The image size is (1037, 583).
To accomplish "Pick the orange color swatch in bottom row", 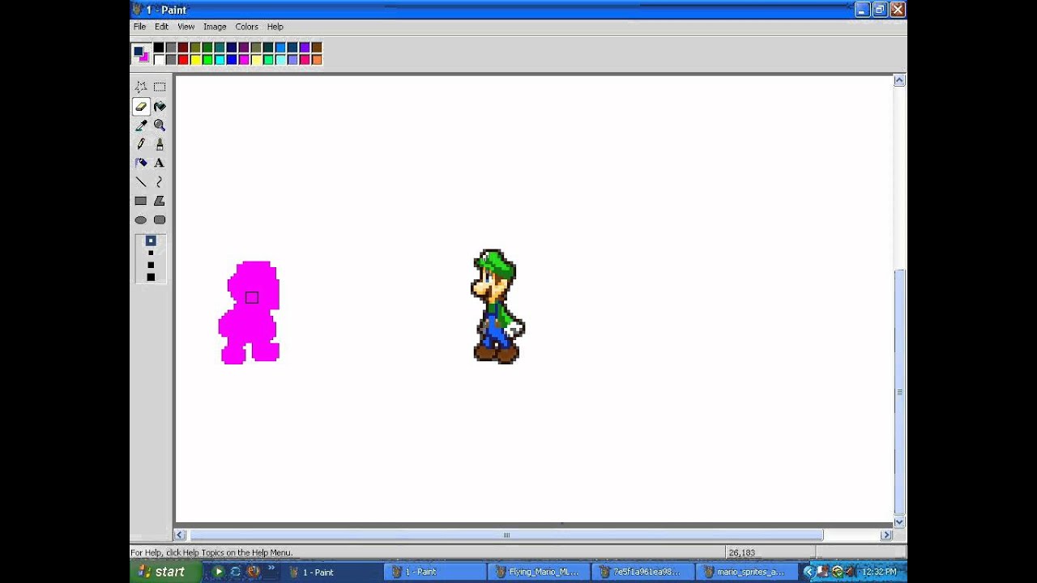I will (317, 60).
